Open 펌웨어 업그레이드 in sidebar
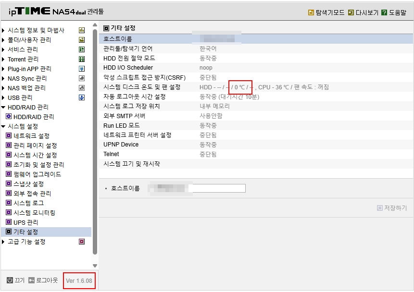The height and width of the screenshot is (292, 414). 37,174
